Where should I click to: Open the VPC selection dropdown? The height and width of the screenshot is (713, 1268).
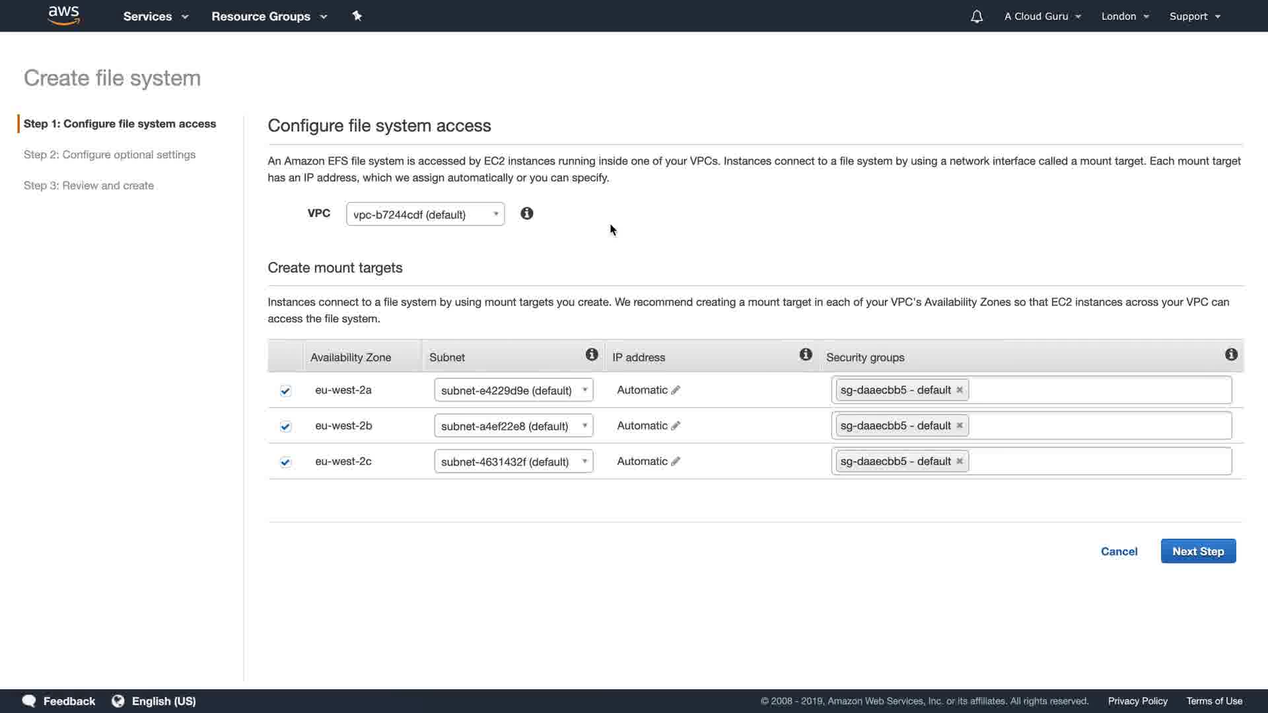click(x=425, y=214)
